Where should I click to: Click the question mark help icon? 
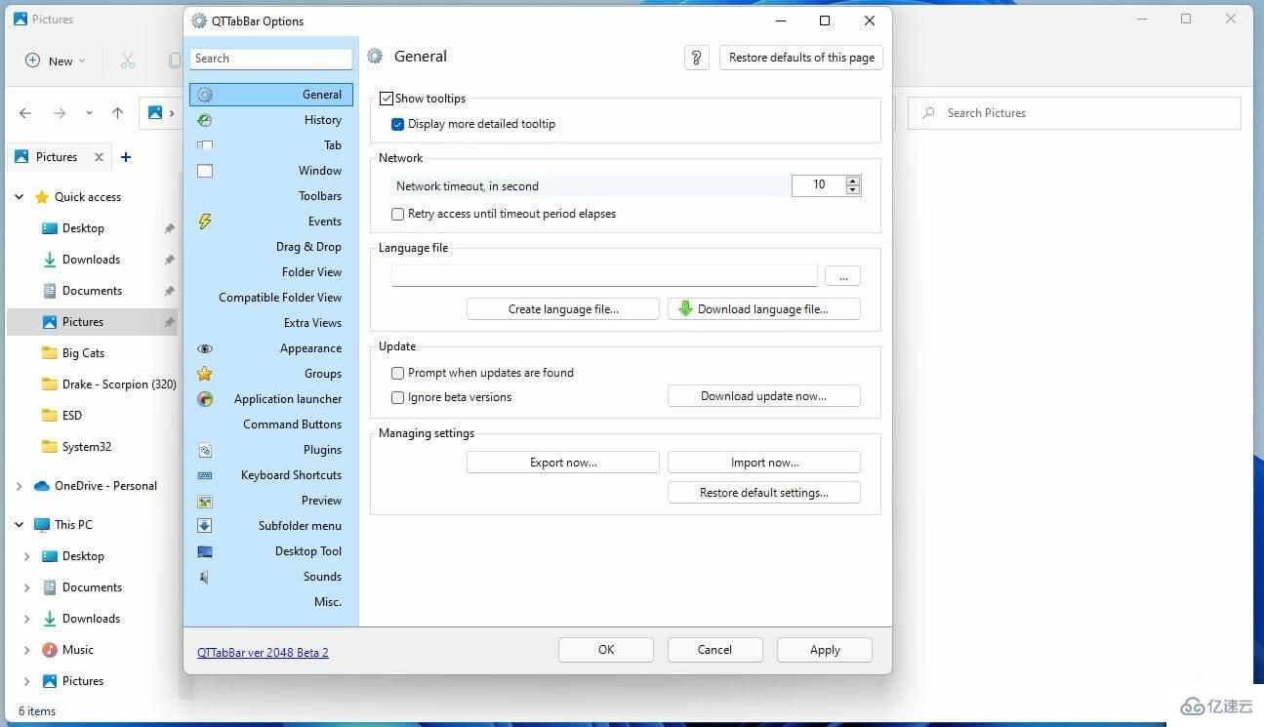click(x=696, y=58)
